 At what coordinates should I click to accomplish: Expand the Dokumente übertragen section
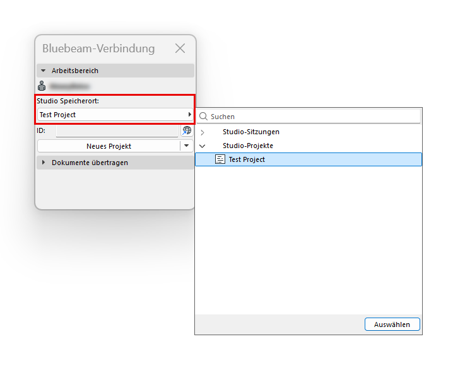(44, 163)
